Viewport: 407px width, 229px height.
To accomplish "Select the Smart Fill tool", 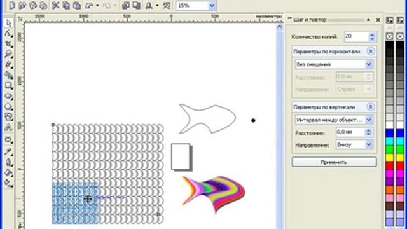I will coord(8,75).
